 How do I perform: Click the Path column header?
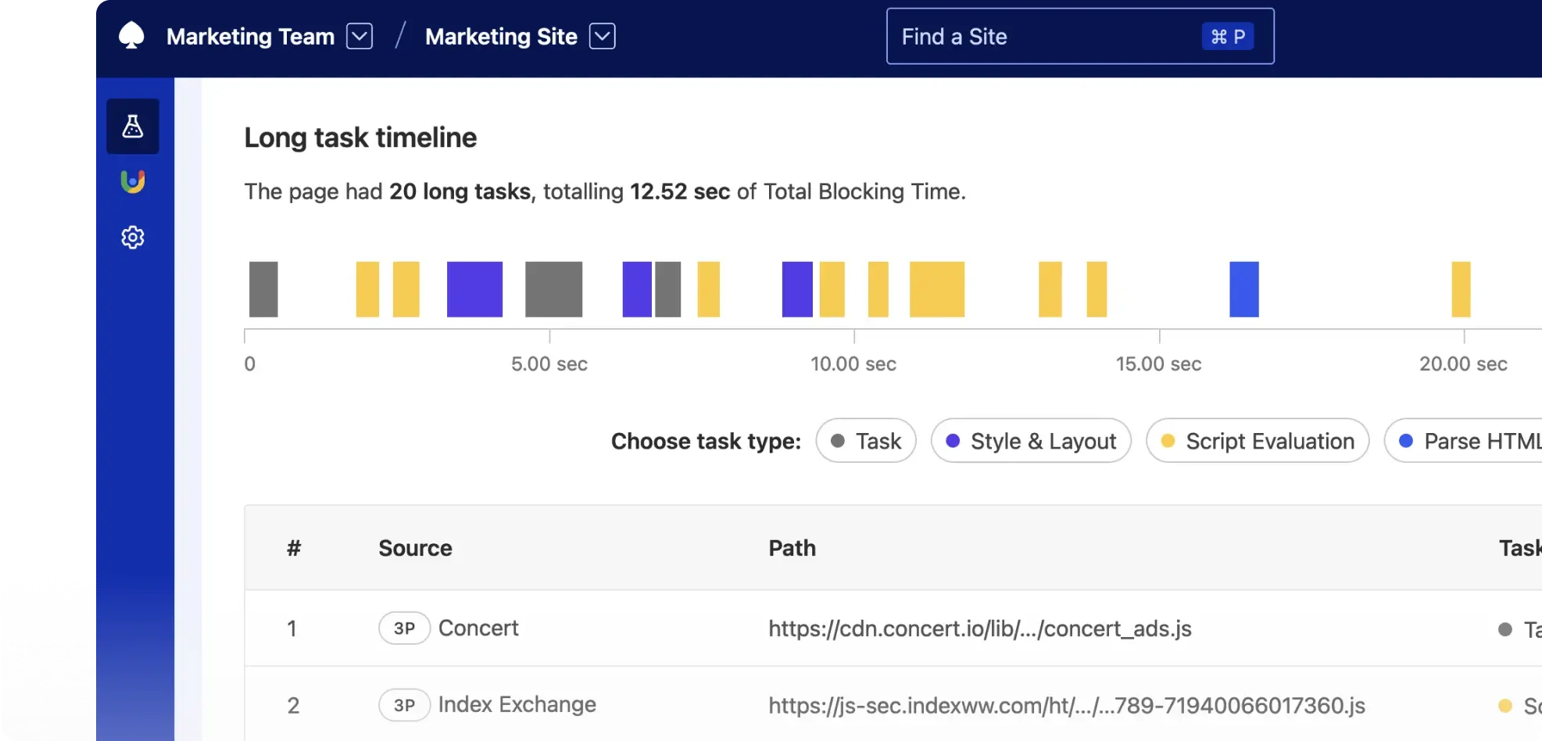(792, 548)
